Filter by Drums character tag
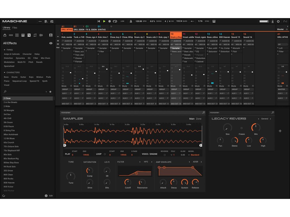 pos(14,77)
